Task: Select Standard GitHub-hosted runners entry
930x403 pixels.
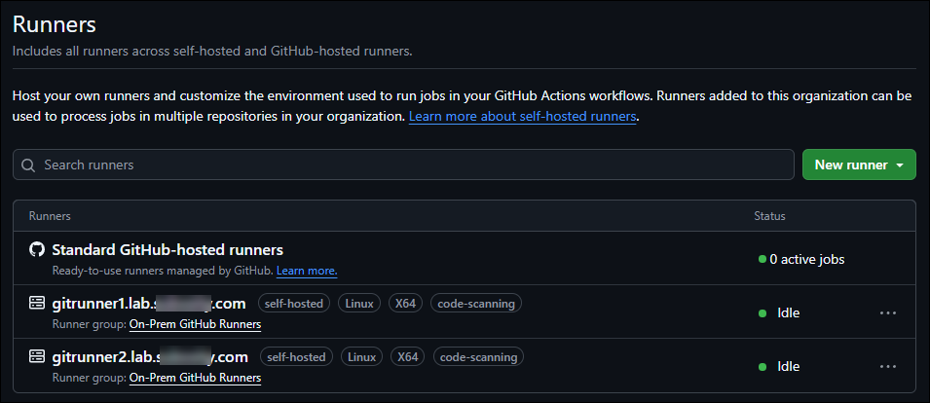Action: [x=167, y=250]
